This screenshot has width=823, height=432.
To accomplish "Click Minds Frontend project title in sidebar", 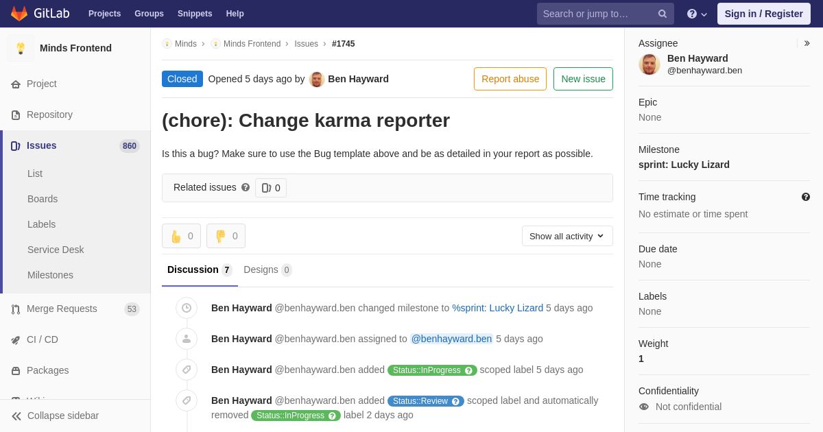I will click(x=75, y=48).
